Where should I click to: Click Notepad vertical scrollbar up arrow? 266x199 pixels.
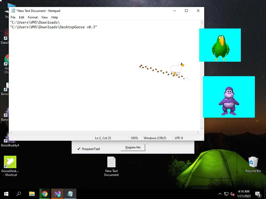click(202, 22)
